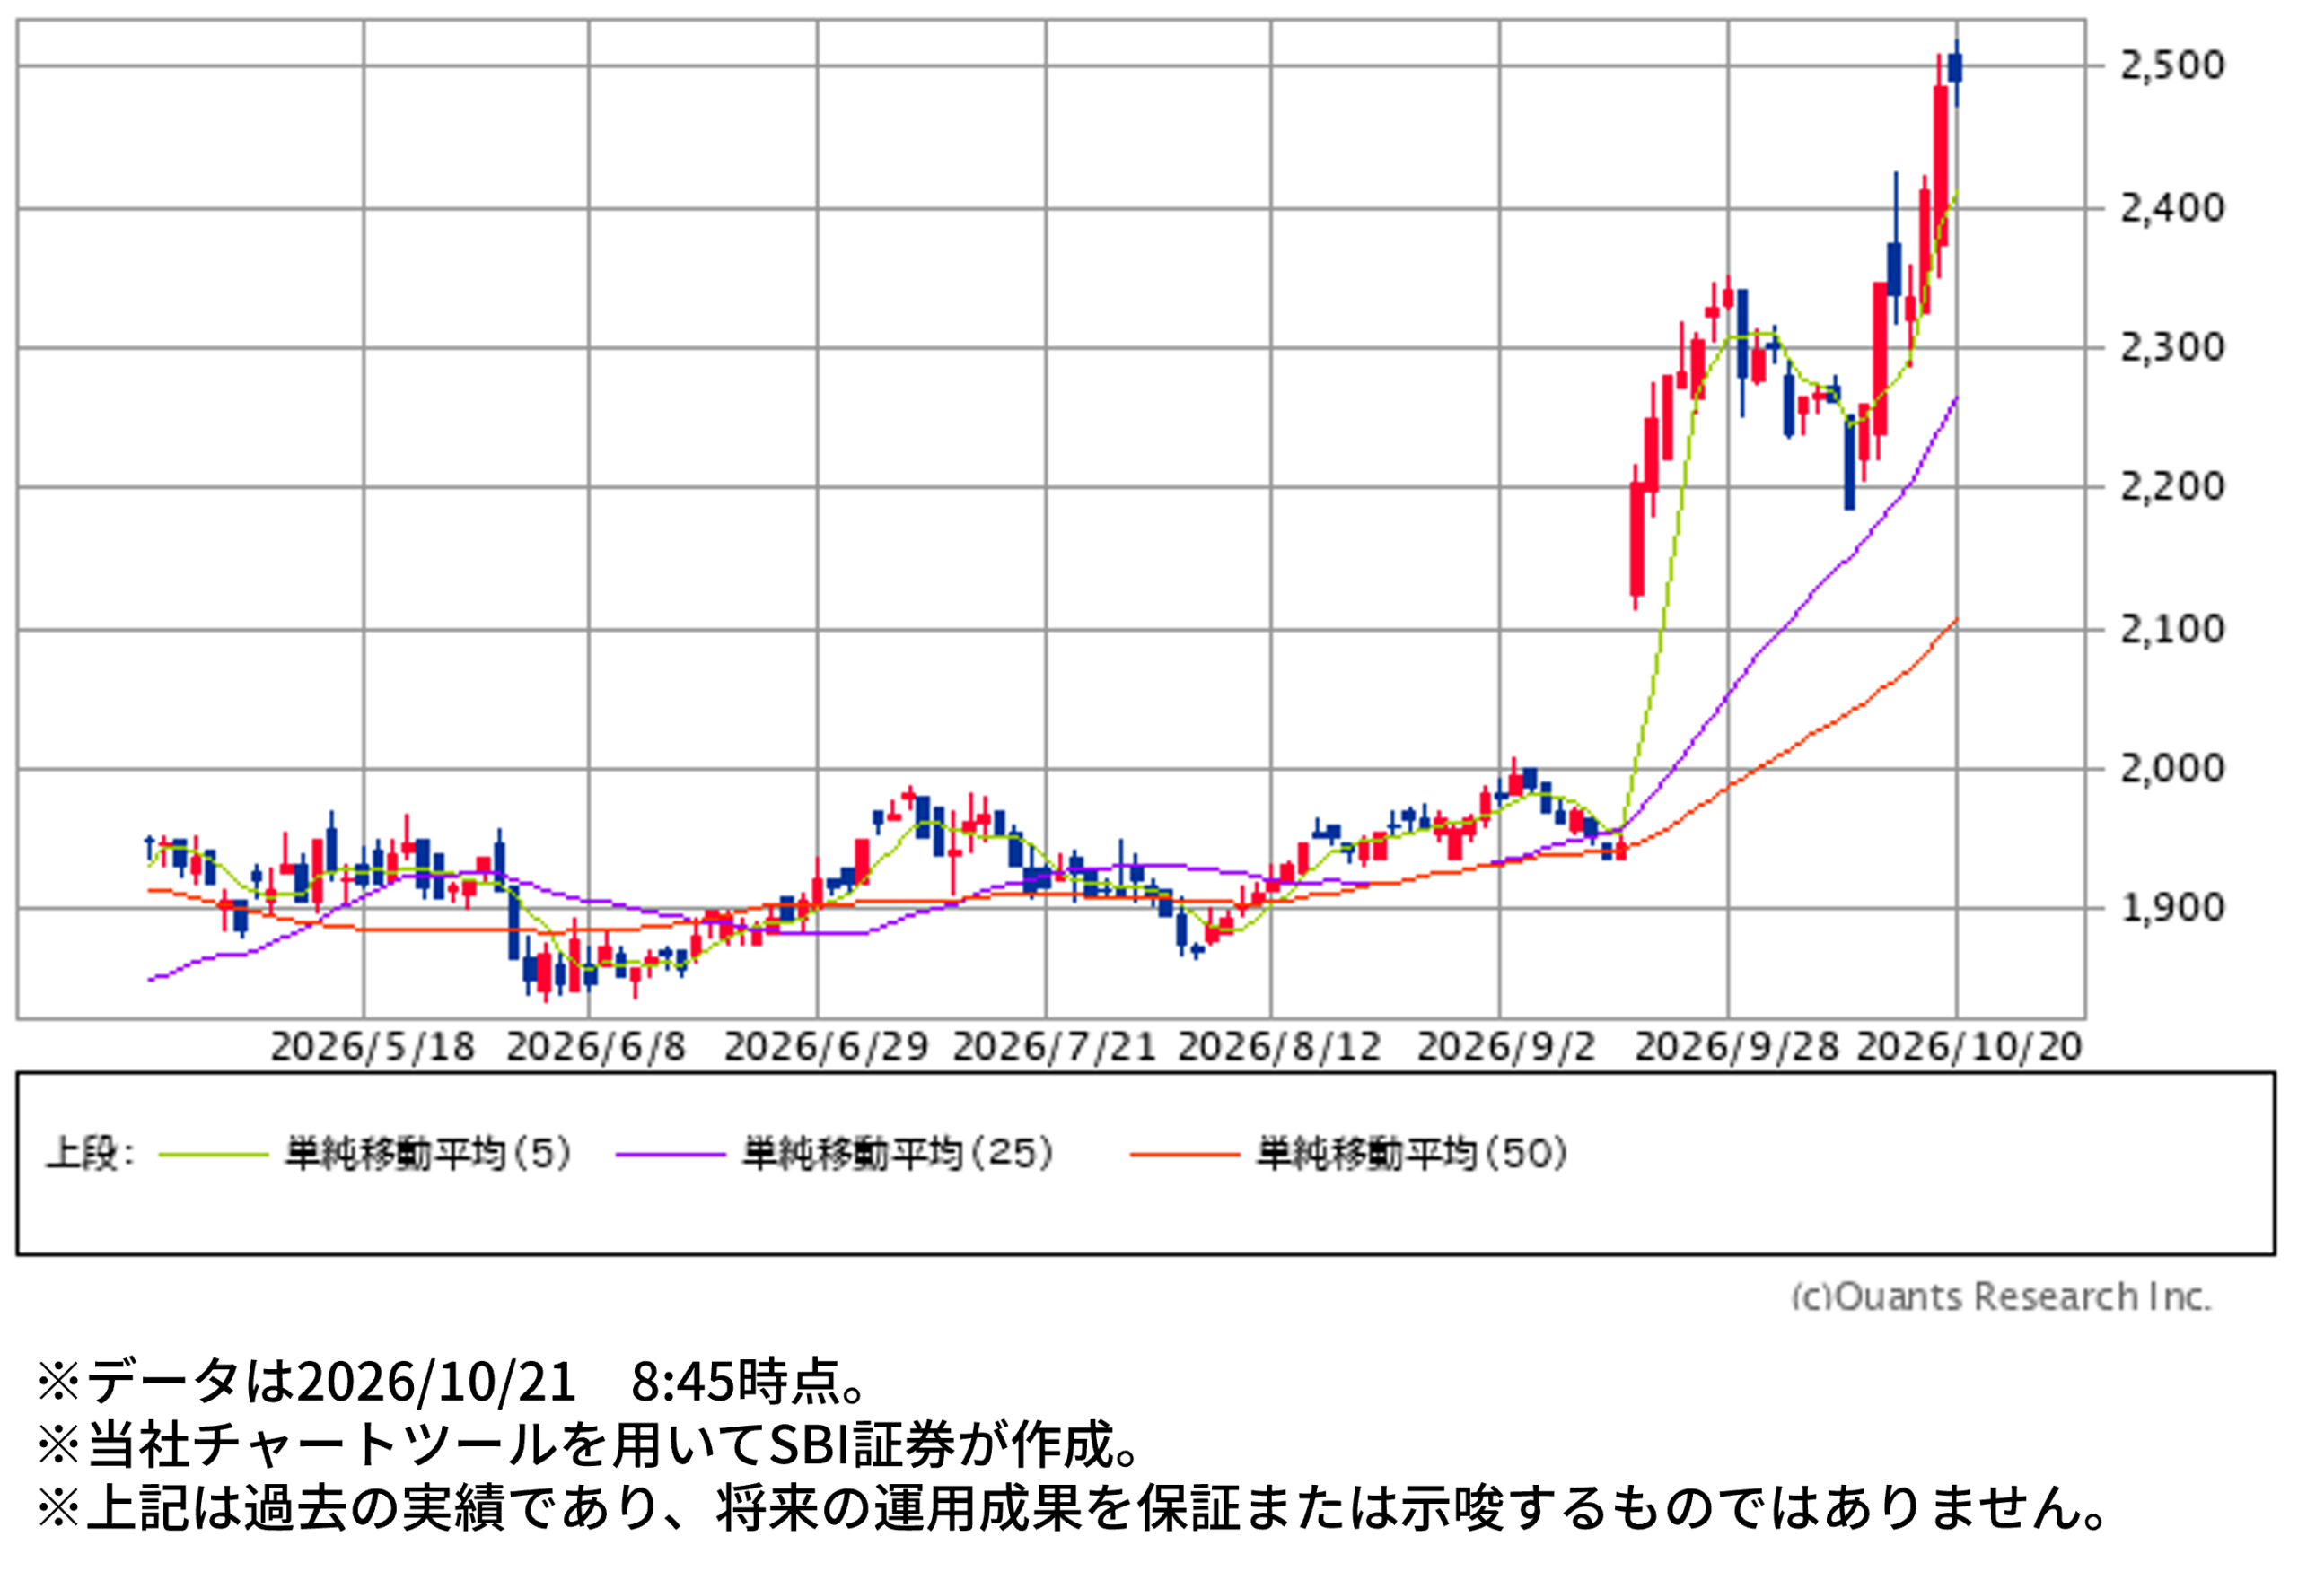
Task: Click the 1,900 price axis label
Action: 2172,908
